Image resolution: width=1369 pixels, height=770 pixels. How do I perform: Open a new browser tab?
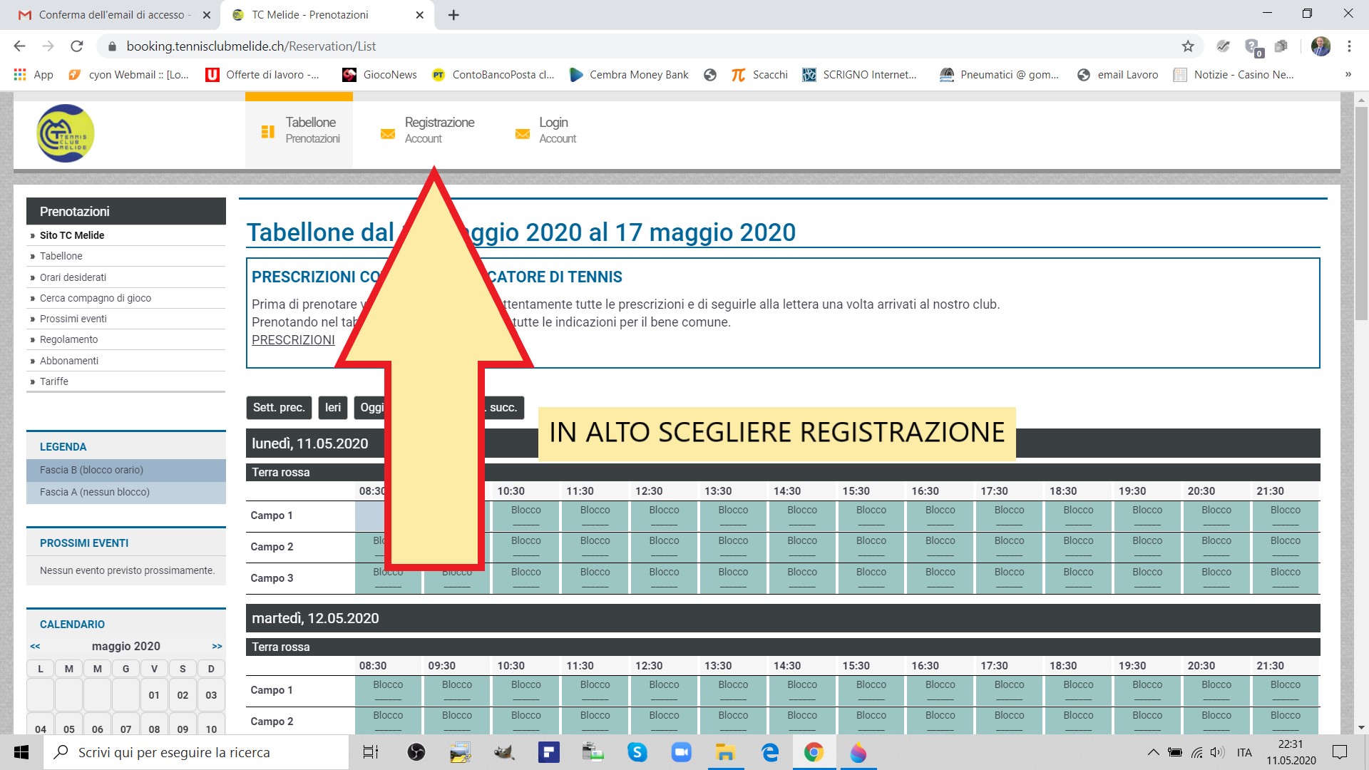coord(453,14)
